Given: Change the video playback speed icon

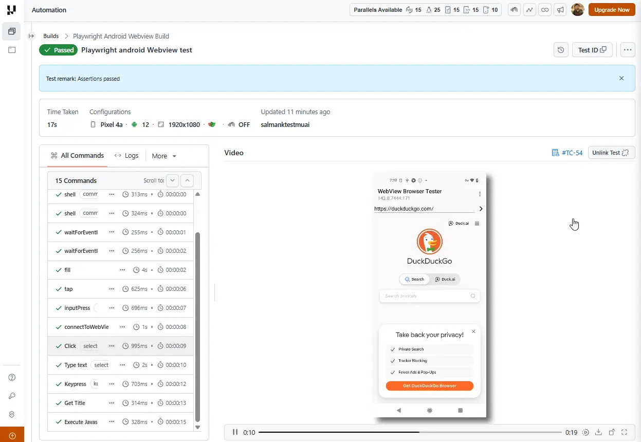Looking at the screenshot, I should point(585,432).
